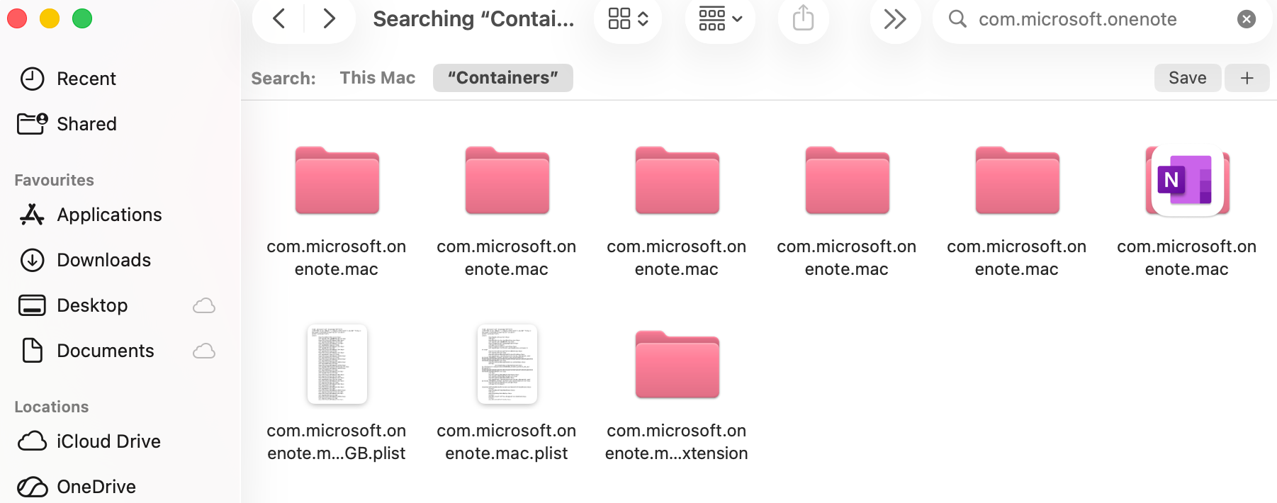
Task: Click the Favourites section header
Action: tap(55, 180)
